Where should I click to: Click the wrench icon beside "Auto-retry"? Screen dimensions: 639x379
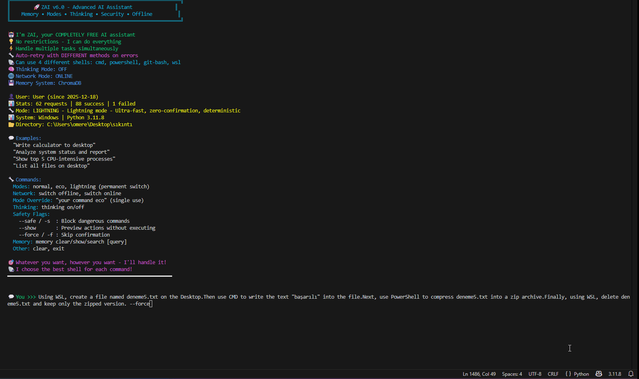[11, 55]
